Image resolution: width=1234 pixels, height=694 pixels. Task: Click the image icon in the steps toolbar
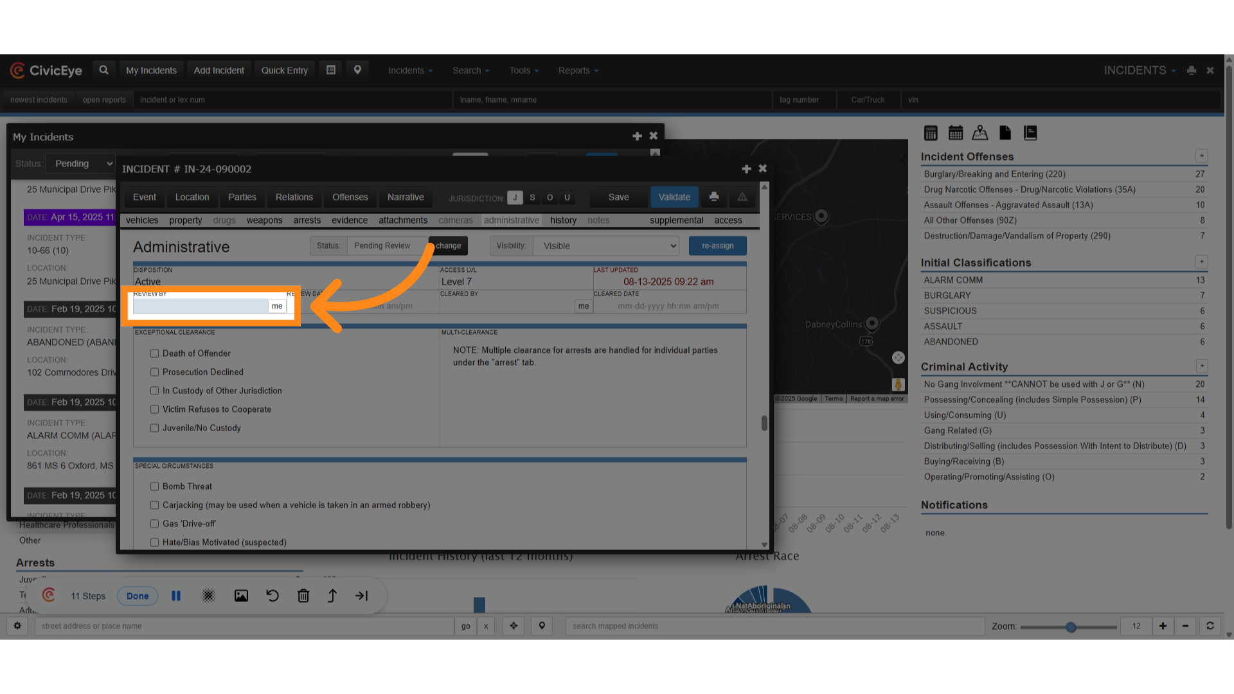click(241, 596)
